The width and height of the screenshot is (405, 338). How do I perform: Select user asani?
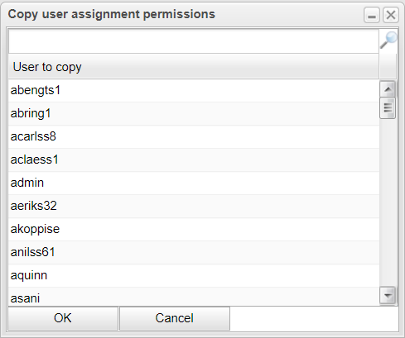(194, 297)
